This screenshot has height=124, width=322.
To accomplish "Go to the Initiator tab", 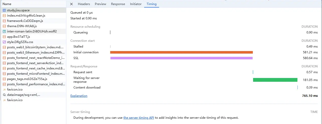I will click(x=136, y=4).
